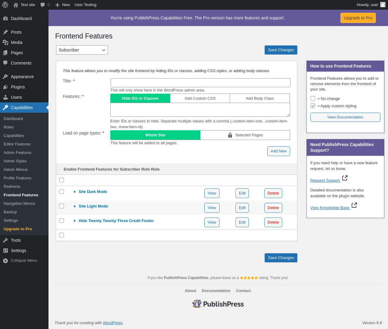Click the five-star rating icons

pyautogui.click(x=249, y=278)
